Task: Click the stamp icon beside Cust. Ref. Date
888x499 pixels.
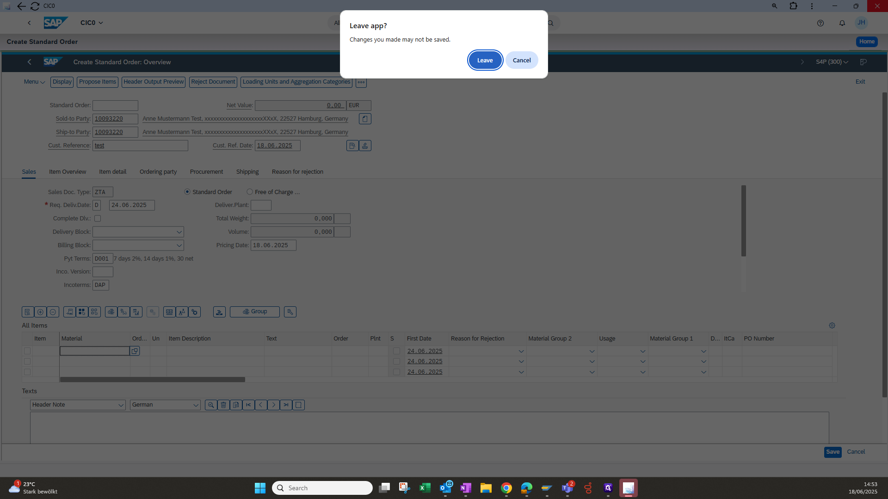Action: [x=365, y=146]
